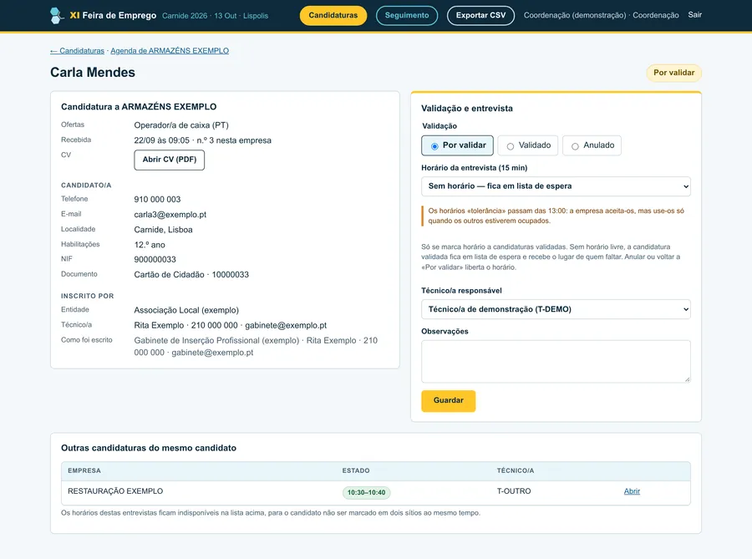Click the email carla3@exemplo.pt
Image resolution: width=752 pixels, height=559 pixels.
(170, 215)
